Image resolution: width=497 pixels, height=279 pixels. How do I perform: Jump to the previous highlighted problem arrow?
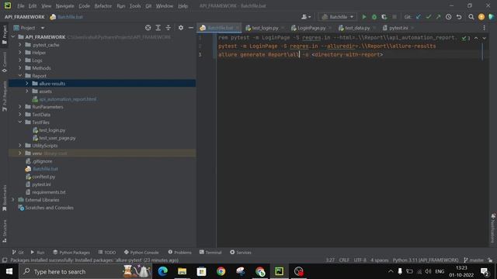click(476, 38)
